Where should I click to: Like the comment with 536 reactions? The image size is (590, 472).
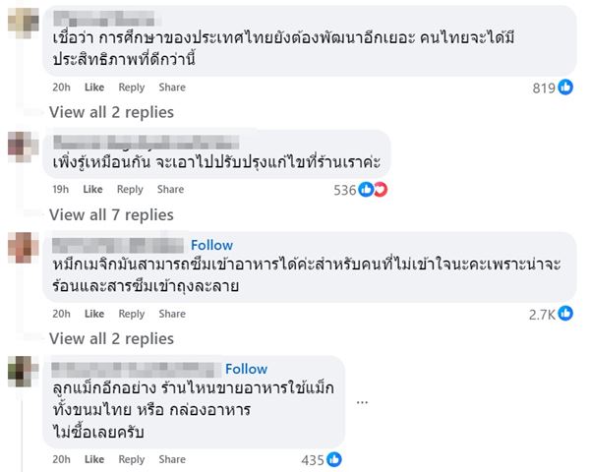[96, 190]
